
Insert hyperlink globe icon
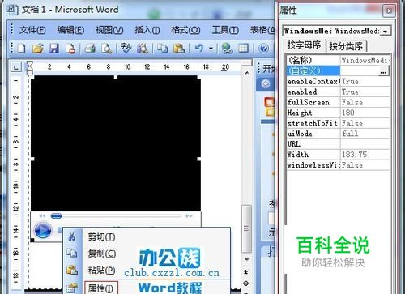227,49
